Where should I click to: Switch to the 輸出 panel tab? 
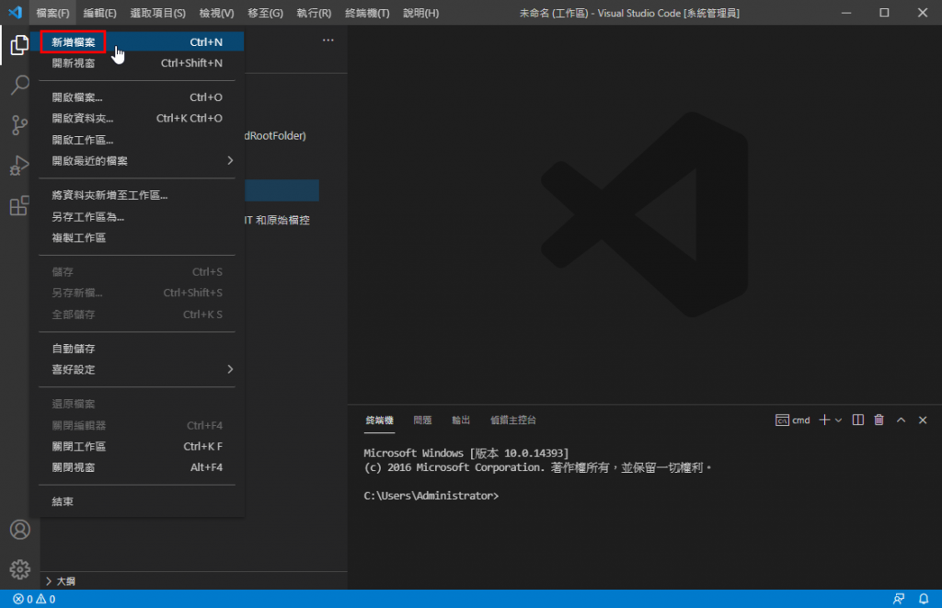[x=461, y=420]
